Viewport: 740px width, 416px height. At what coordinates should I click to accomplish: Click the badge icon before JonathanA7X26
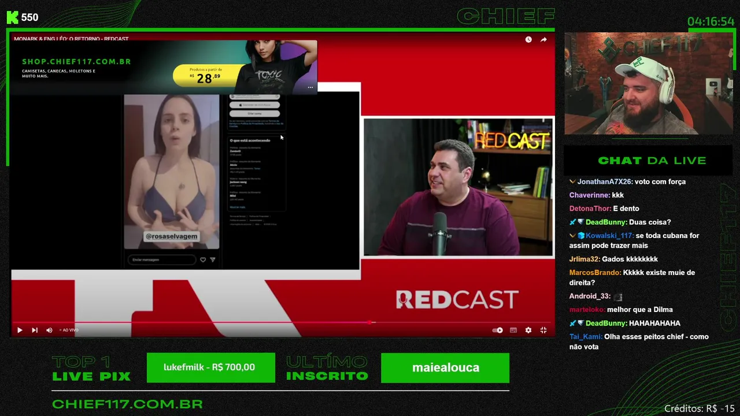coord(572,181)
